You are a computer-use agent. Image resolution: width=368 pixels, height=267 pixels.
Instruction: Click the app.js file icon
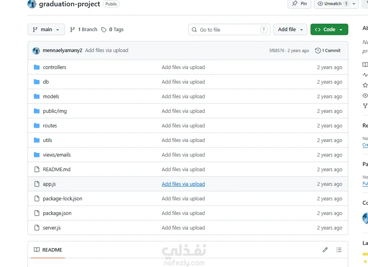coord(37,184)
